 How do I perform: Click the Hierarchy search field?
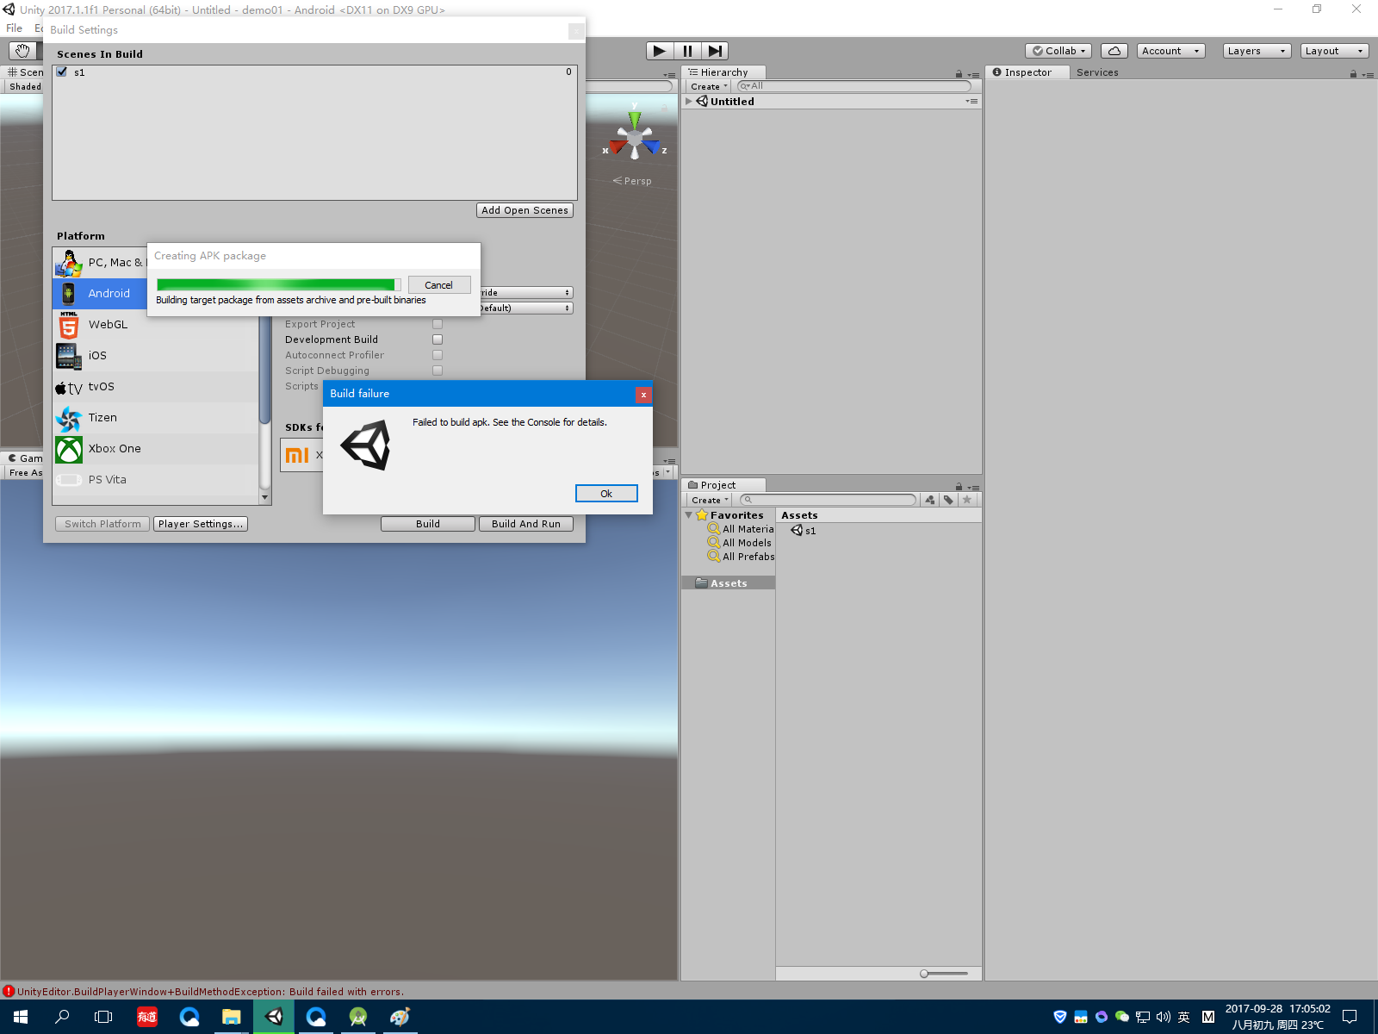pyautogui.click(x=853, y=86)
